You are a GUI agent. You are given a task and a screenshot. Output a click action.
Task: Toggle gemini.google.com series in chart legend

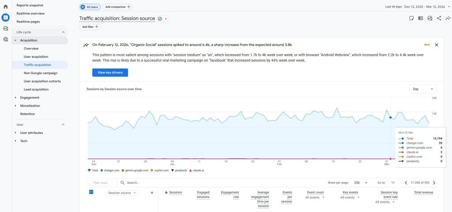coord(135,170)
